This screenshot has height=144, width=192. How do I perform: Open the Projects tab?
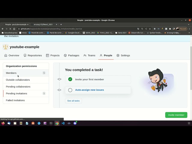pyautogui.click(x=53, y=55)
